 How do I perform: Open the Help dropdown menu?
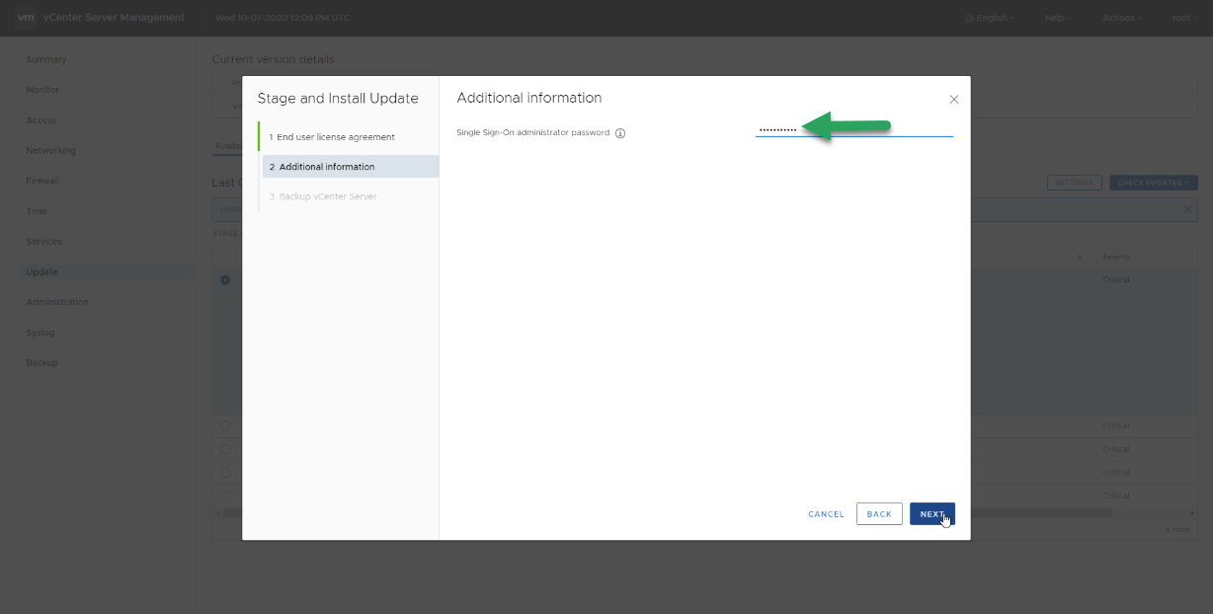(x=1057, y=18)
